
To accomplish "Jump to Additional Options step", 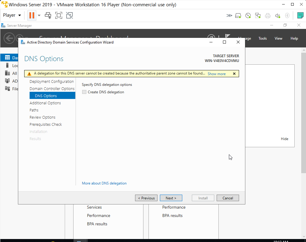I will click(x=45, y=103).
